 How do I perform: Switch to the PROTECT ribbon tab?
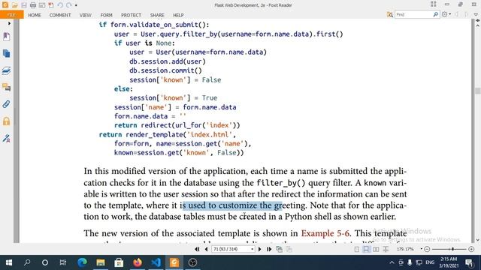click(x=131, y=15)
